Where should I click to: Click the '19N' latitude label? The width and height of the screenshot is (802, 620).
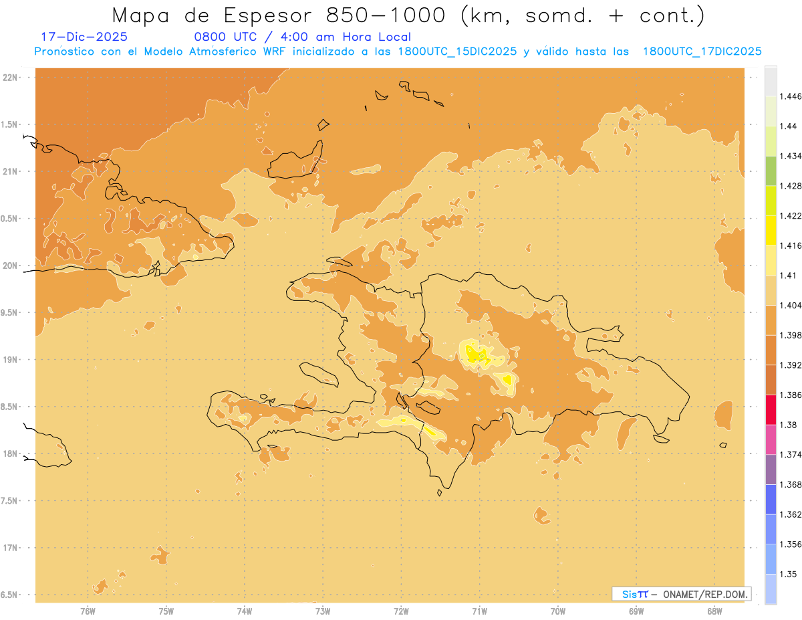pos(10,359)
